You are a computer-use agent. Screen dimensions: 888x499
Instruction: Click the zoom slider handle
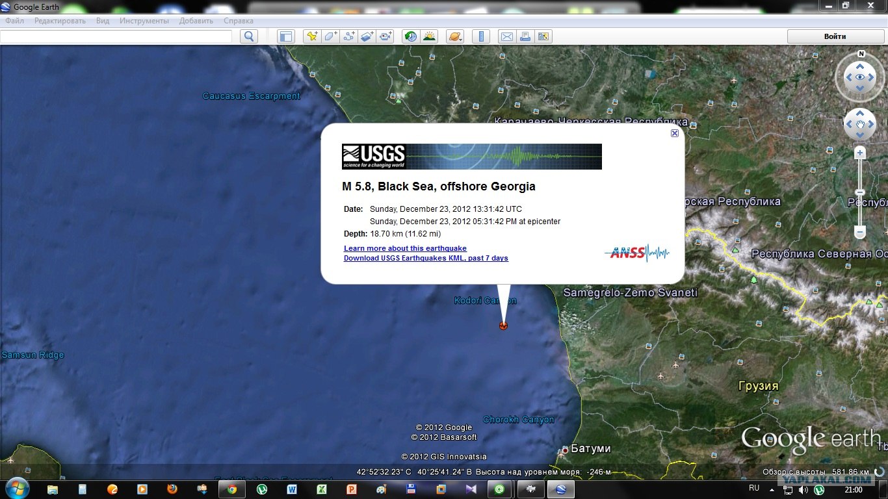860,192
